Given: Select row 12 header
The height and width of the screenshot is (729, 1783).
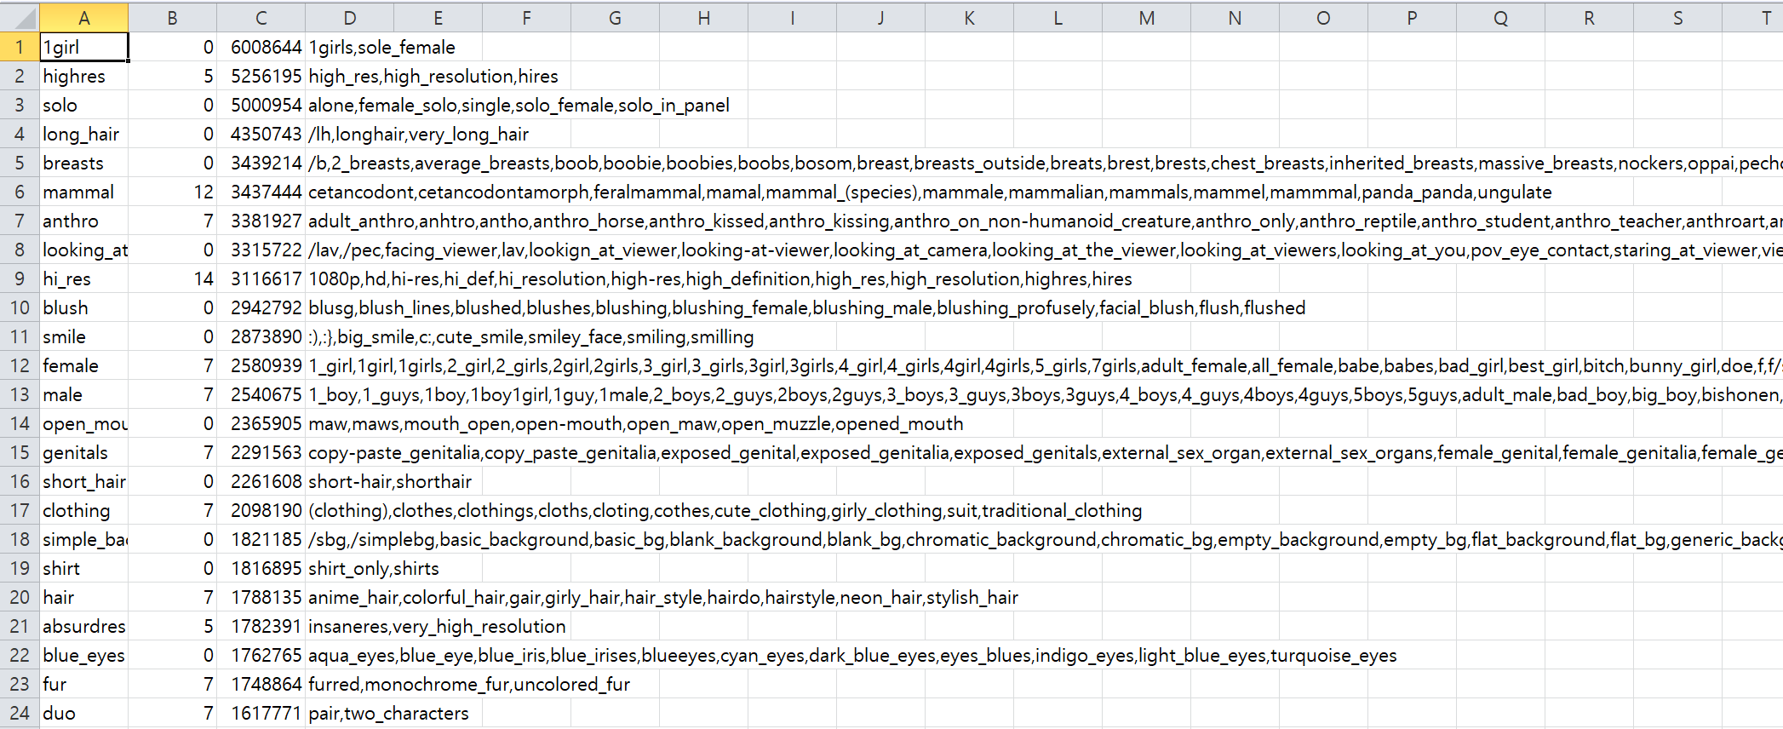Looking at the screenshot, I should [20, 365].
